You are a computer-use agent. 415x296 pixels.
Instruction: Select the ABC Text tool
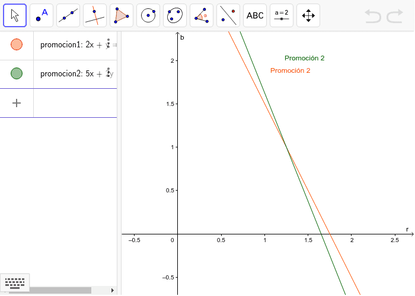255,15
